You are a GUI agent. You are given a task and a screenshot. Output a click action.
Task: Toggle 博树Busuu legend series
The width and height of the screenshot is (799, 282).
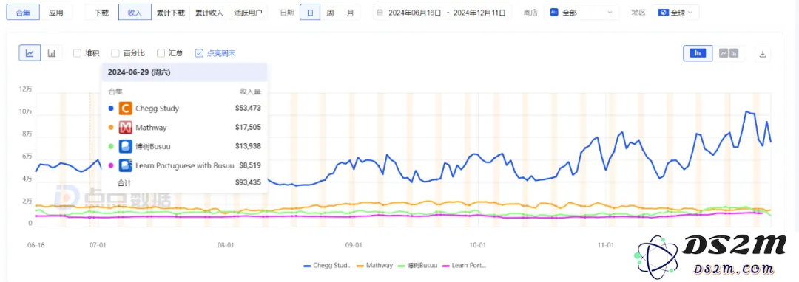coord(417,265)
